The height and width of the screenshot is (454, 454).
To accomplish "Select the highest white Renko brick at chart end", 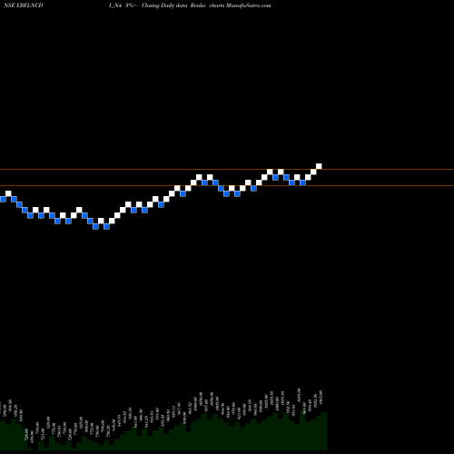I will point(319,166).
